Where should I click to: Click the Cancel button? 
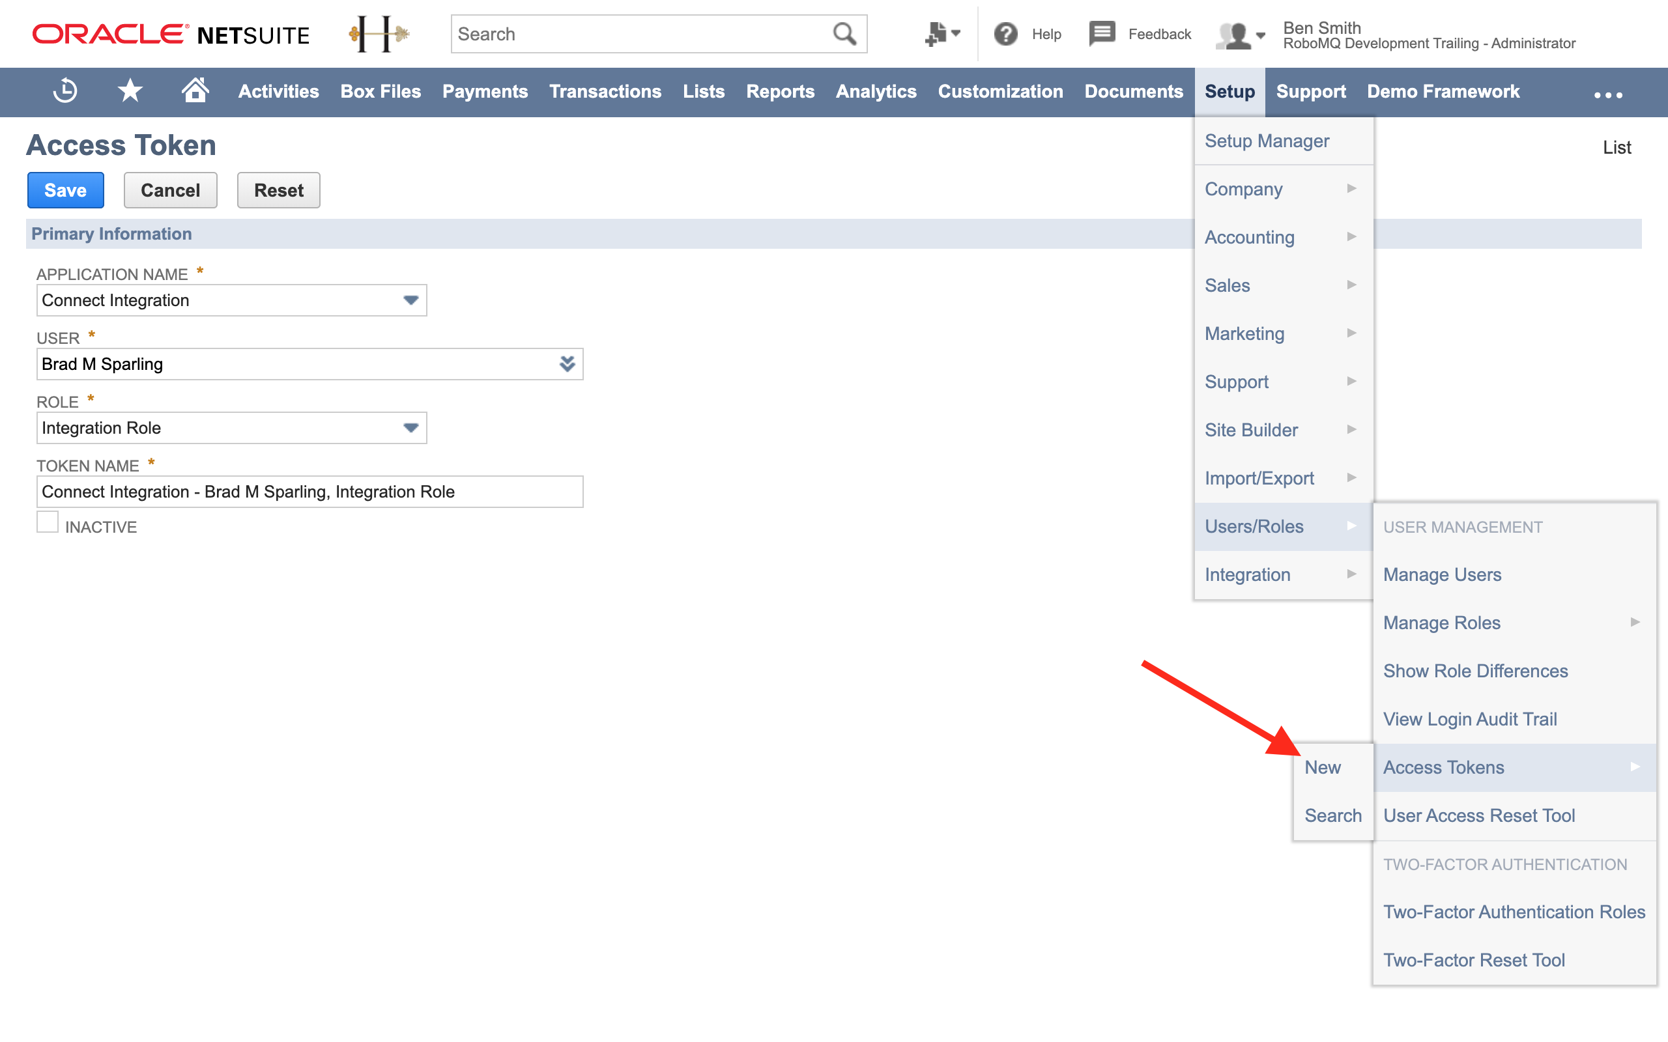pos(169,190)
